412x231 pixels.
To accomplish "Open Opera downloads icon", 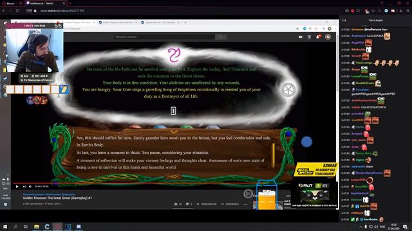I will [x=401, y=11].
